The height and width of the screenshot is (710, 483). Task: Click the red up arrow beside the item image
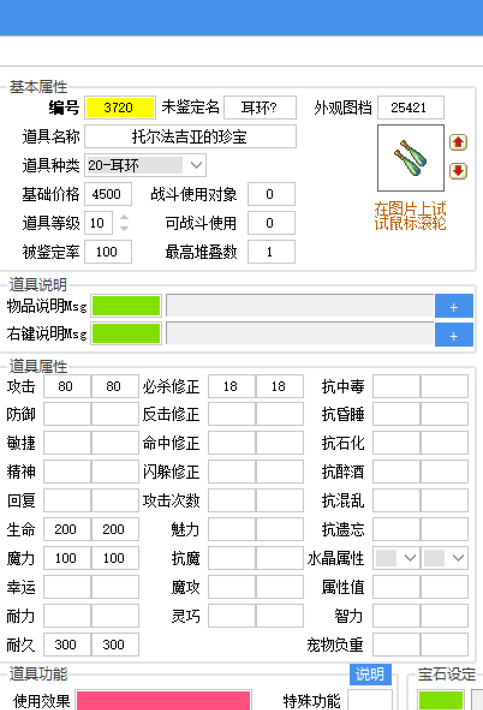click(458, 142)
